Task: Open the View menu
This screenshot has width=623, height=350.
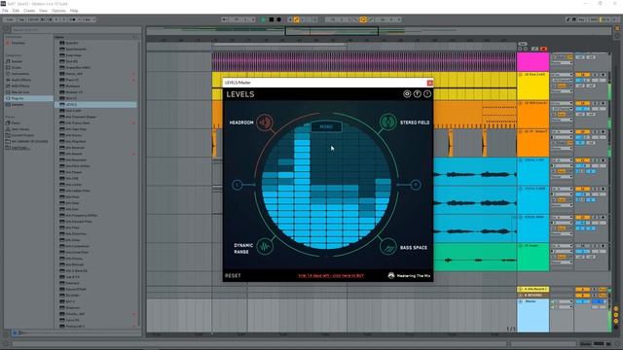Action: point(43,11)
